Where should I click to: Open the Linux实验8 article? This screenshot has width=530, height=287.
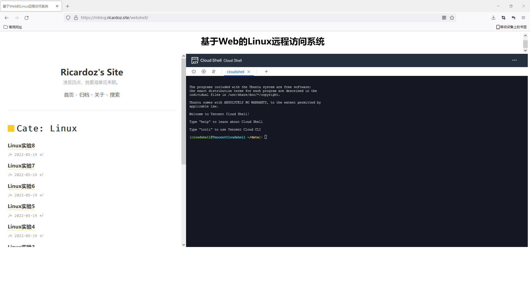[x=21, y=146]
